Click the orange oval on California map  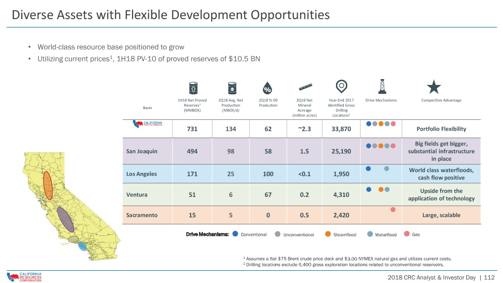pos(48,185)
